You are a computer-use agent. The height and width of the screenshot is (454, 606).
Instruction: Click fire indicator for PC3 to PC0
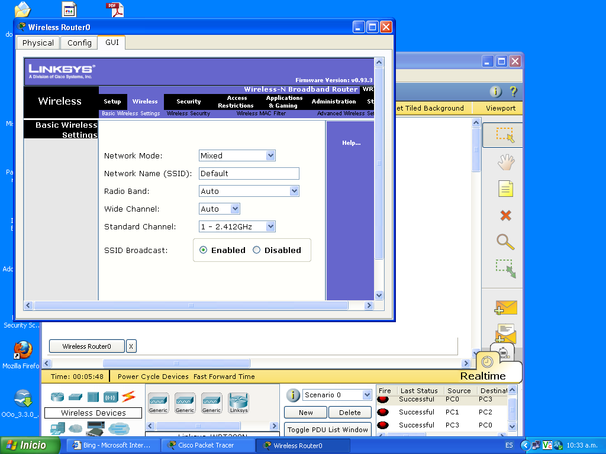coord(383,425)
